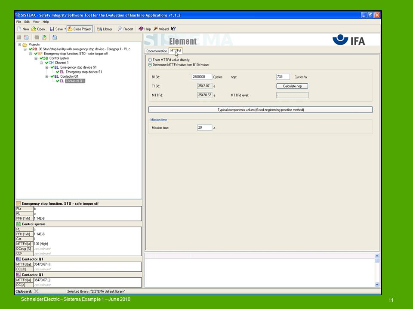Collapse the Projects root node
This screenshot has width=413, height=309.
[x=19, y=45]
